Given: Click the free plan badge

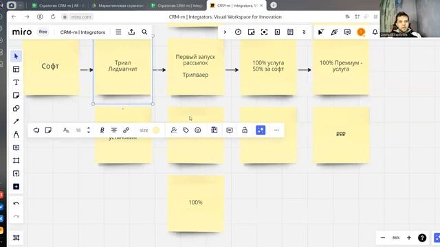Looking at the screenshot, I should pos(43,32).
